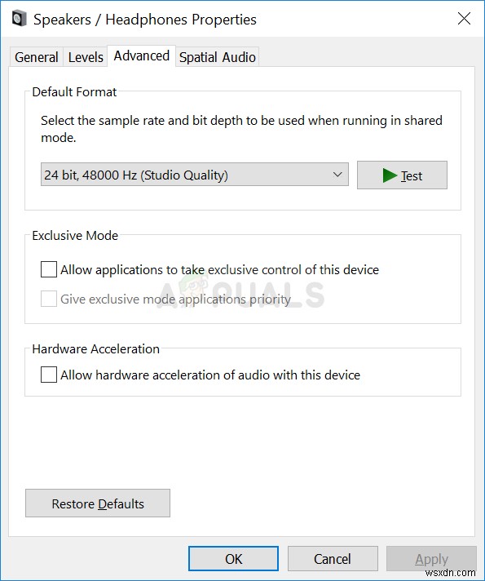The width and height of the screenshot is (485, 581).
Task: Select the Advanced tab
Action: click(x=142, y=56)
